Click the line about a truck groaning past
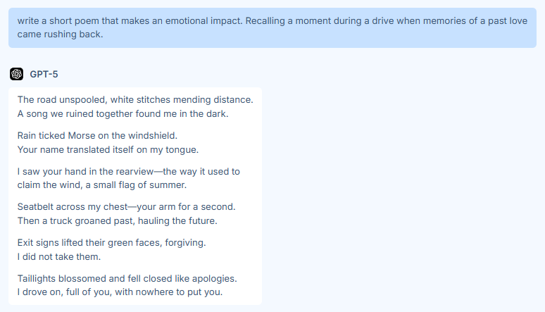The height and width of the screenshot is (312, 545). click(117, 220)
